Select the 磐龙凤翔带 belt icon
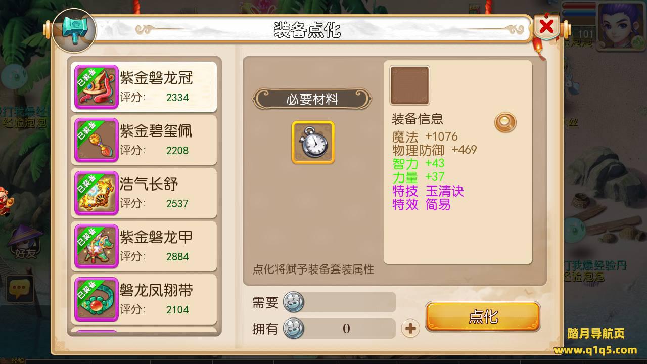The image size is (647, 364). point(97,299)
